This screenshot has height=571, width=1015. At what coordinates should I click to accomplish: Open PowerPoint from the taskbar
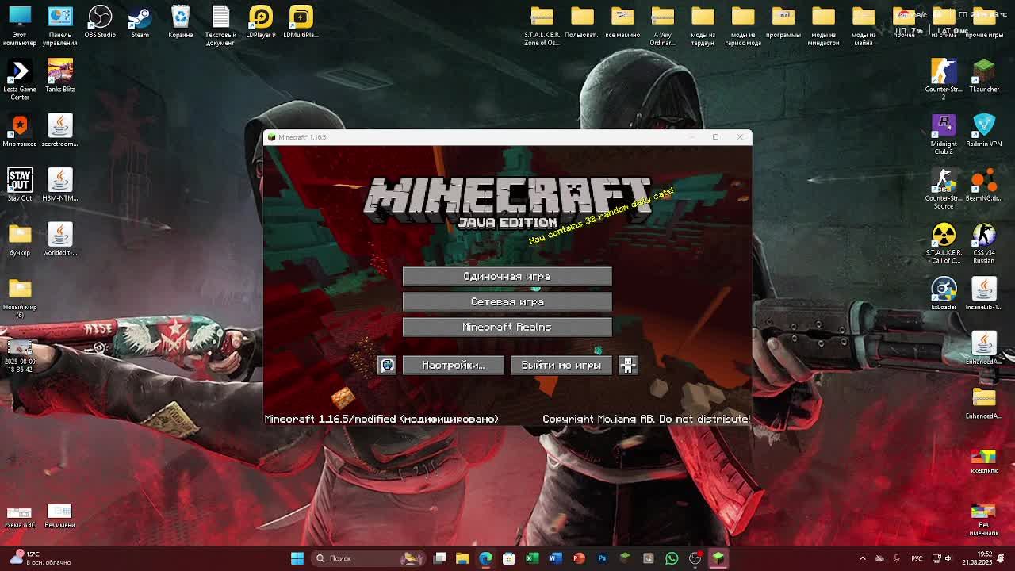click(x=579, y=558)
